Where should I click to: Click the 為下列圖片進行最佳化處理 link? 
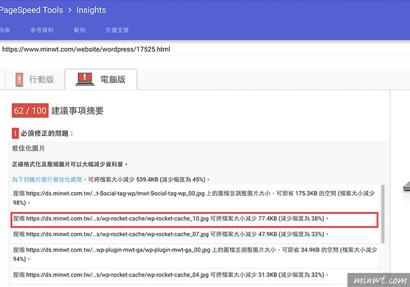(47, 180)
